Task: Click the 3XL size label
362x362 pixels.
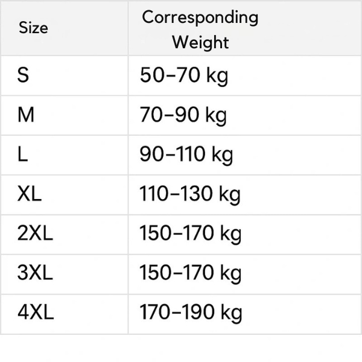Action: pyautogui.click(x=35, y=273)
